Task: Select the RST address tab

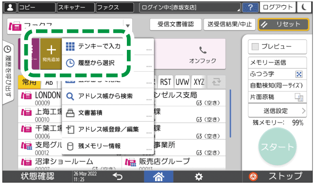Action: [x=166, y=82]
